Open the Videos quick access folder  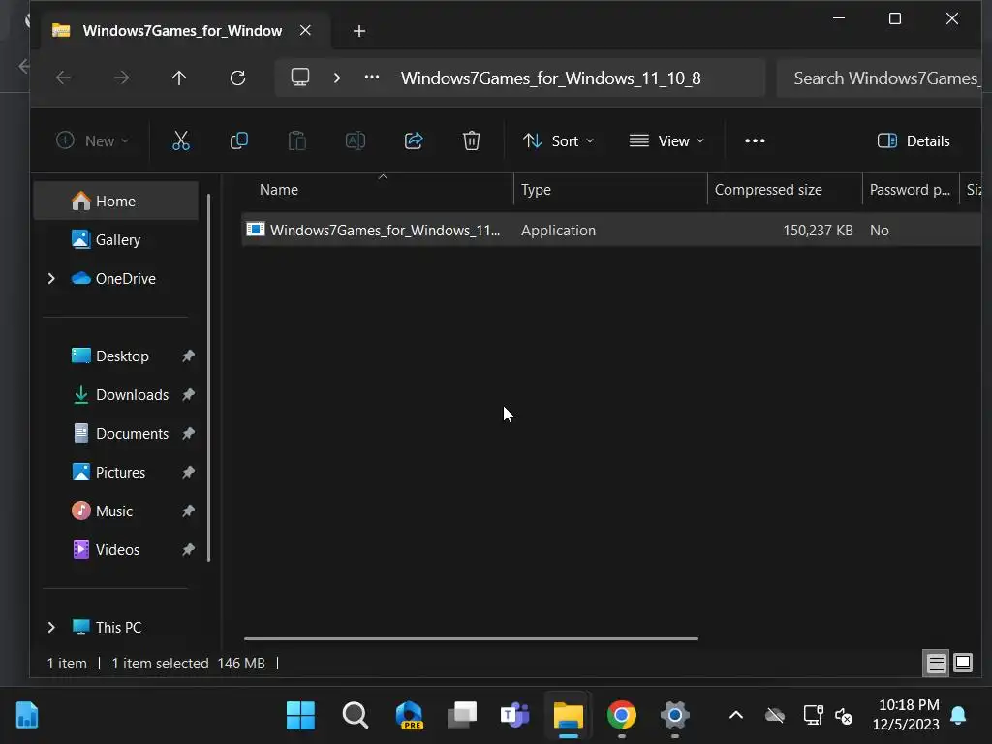[x=117, y=550]
